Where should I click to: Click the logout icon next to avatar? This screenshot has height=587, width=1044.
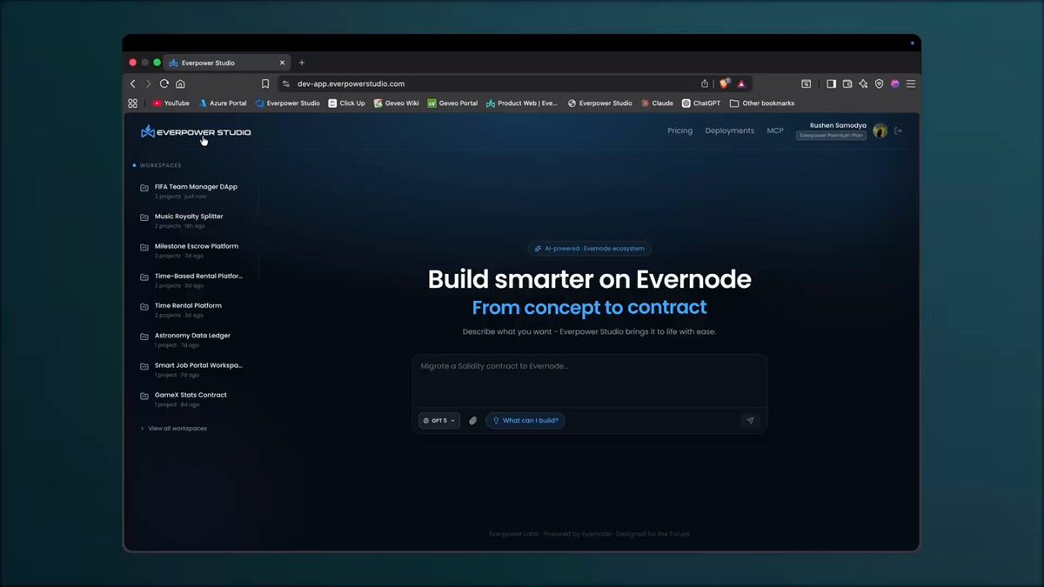coord(899,131)
